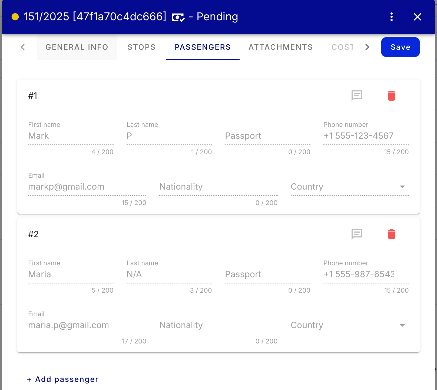Open comment icon for passenger #2
This screenshot has width=437, height=390.
[357, 234]
